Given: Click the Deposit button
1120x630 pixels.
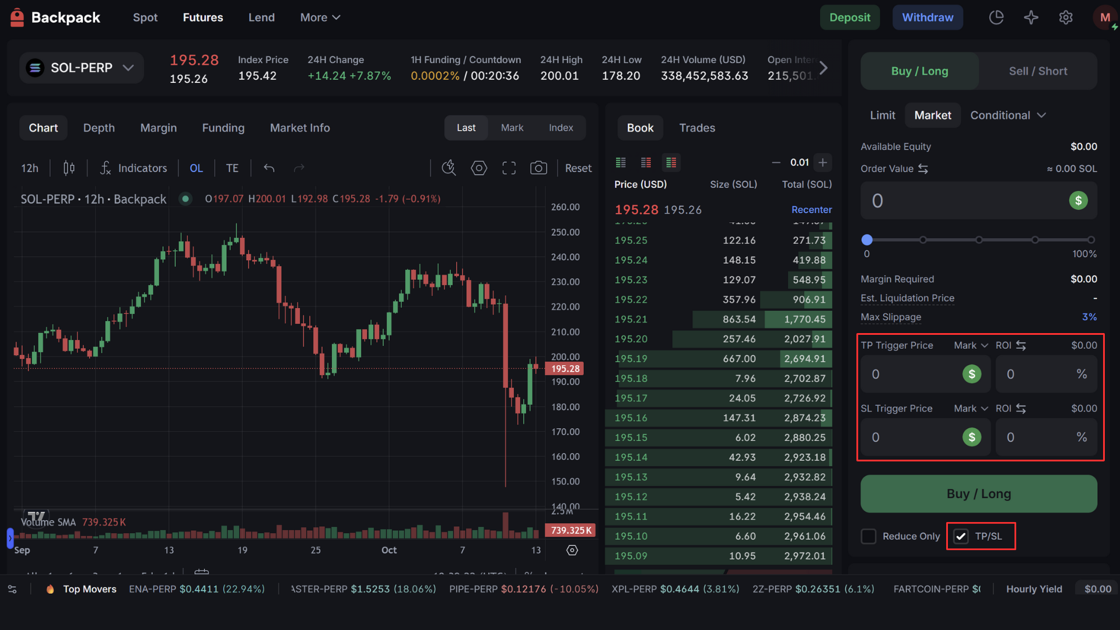Looking at the screenshot, I should point(849,17).
